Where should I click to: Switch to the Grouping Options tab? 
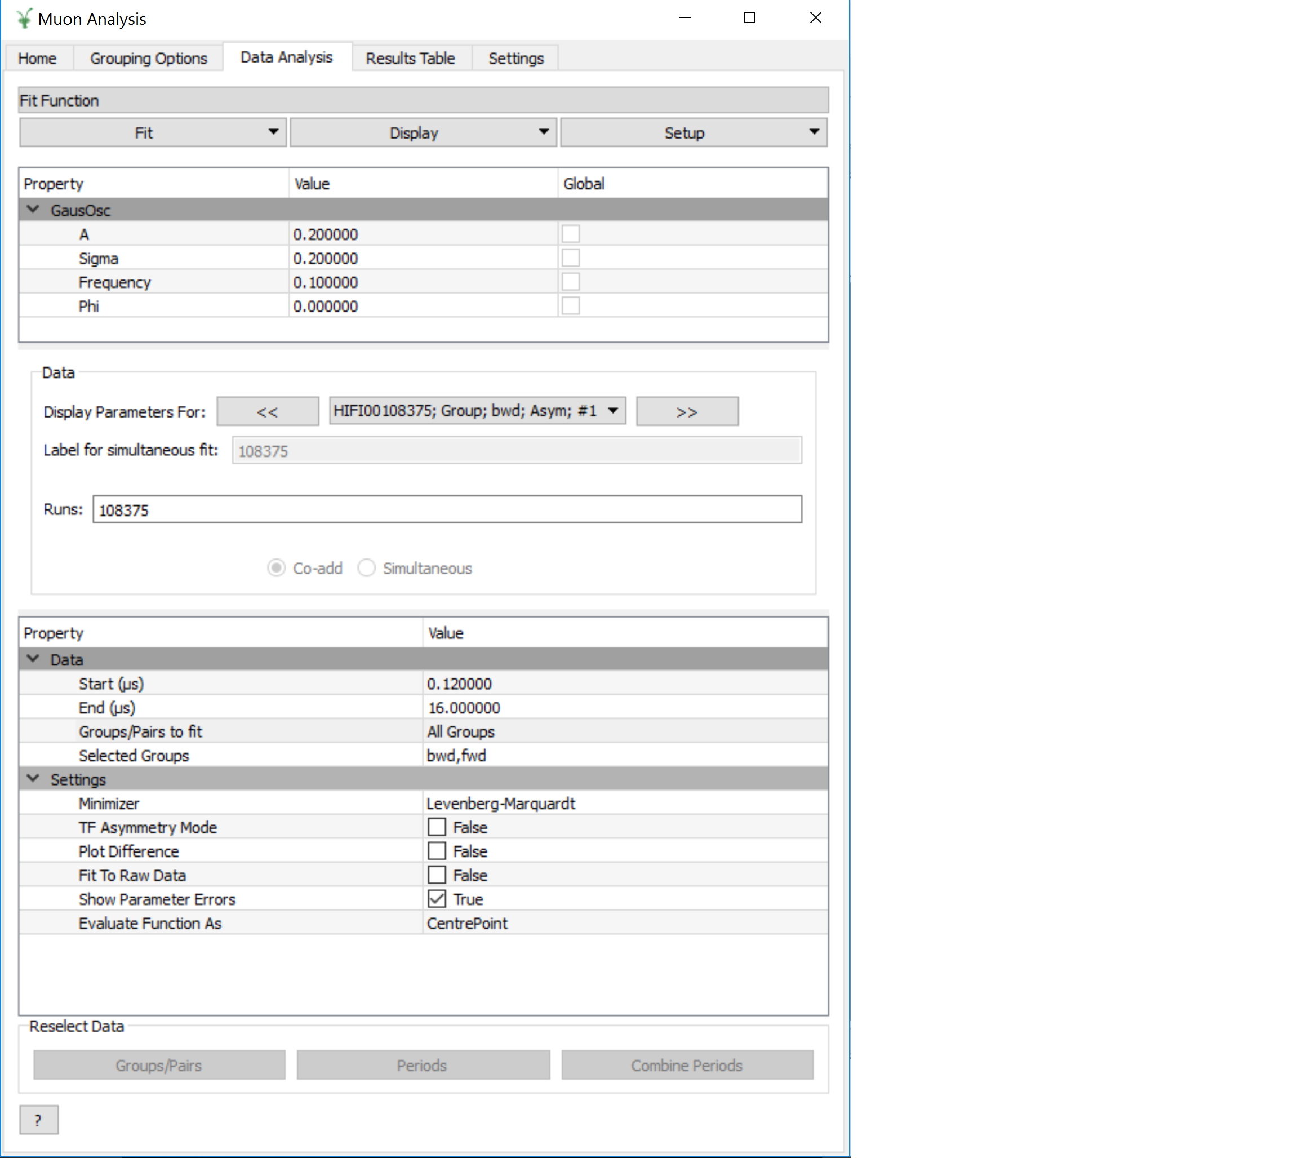click(x=148, y=58)
